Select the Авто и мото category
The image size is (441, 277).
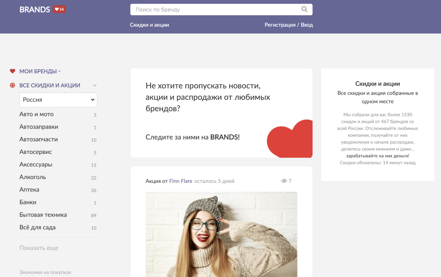(x=37, y=114)
